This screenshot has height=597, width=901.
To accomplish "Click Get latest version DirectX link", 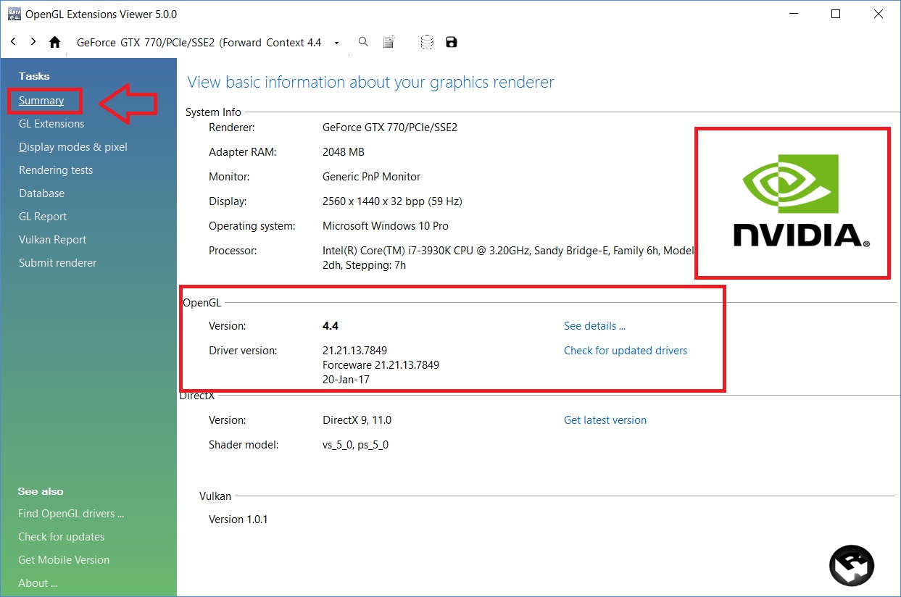I will pyautogui.click(x=605, y=420).
